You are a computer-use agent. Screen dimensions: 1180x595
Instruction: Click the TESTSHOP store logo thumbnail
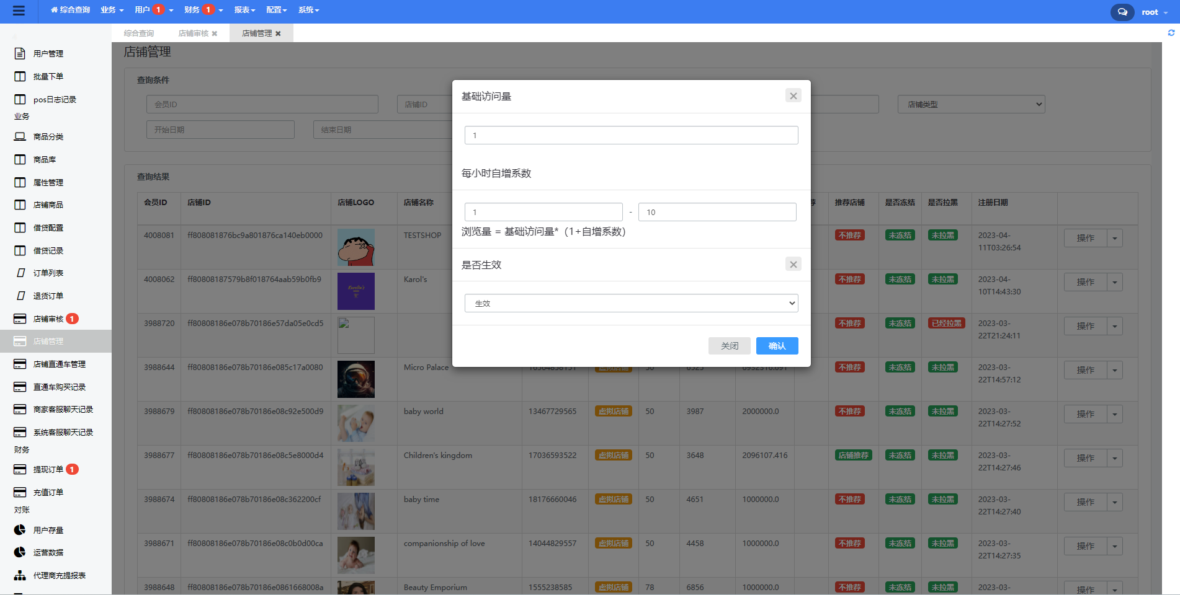coord(356,247)
